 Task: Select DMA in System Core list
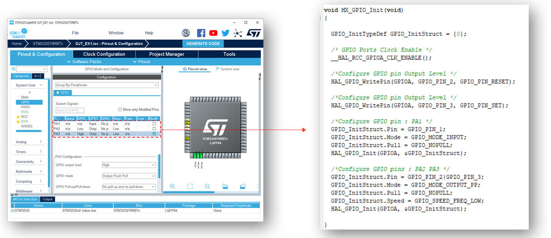pos(24,97)
